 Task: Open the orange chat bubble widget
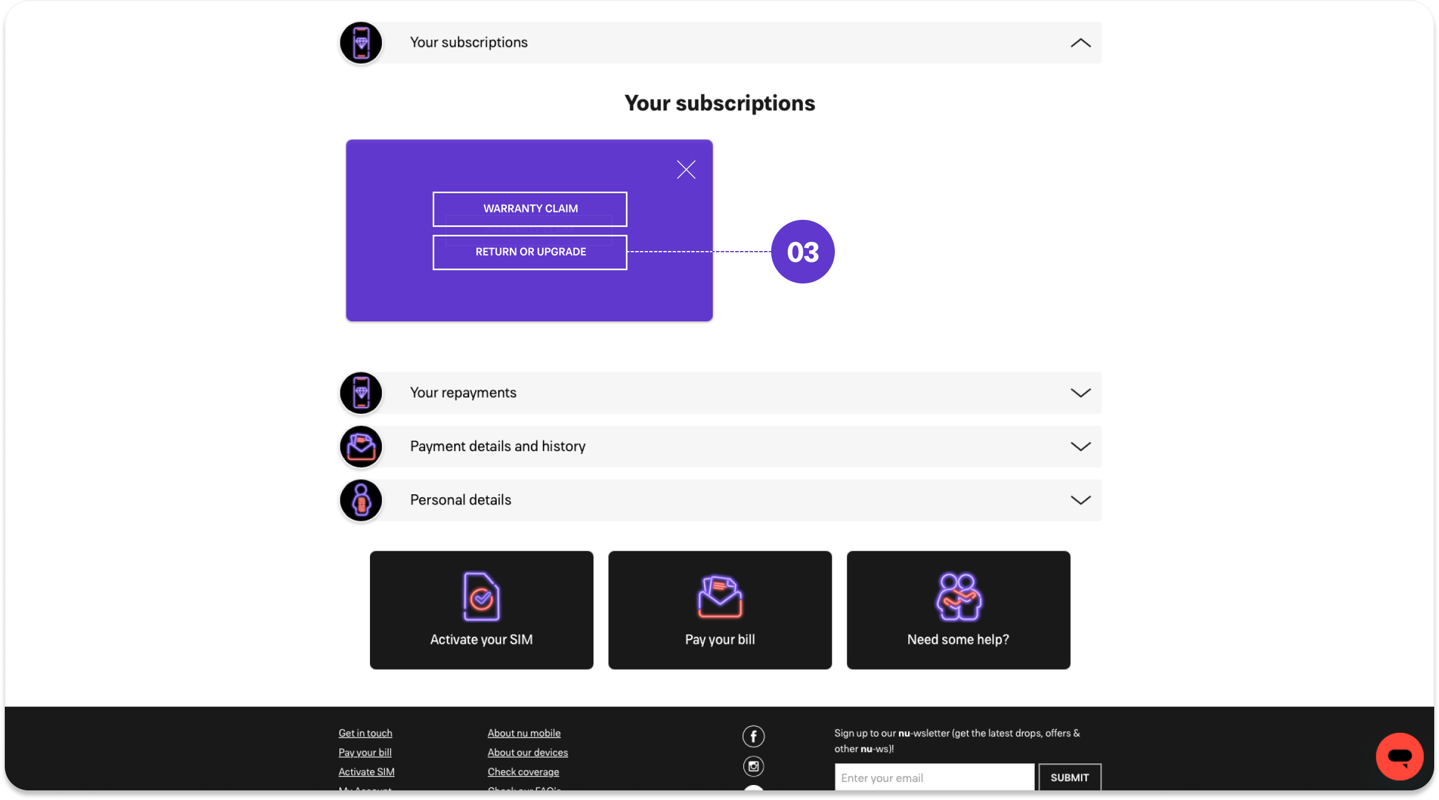[x=1399, y=756]
